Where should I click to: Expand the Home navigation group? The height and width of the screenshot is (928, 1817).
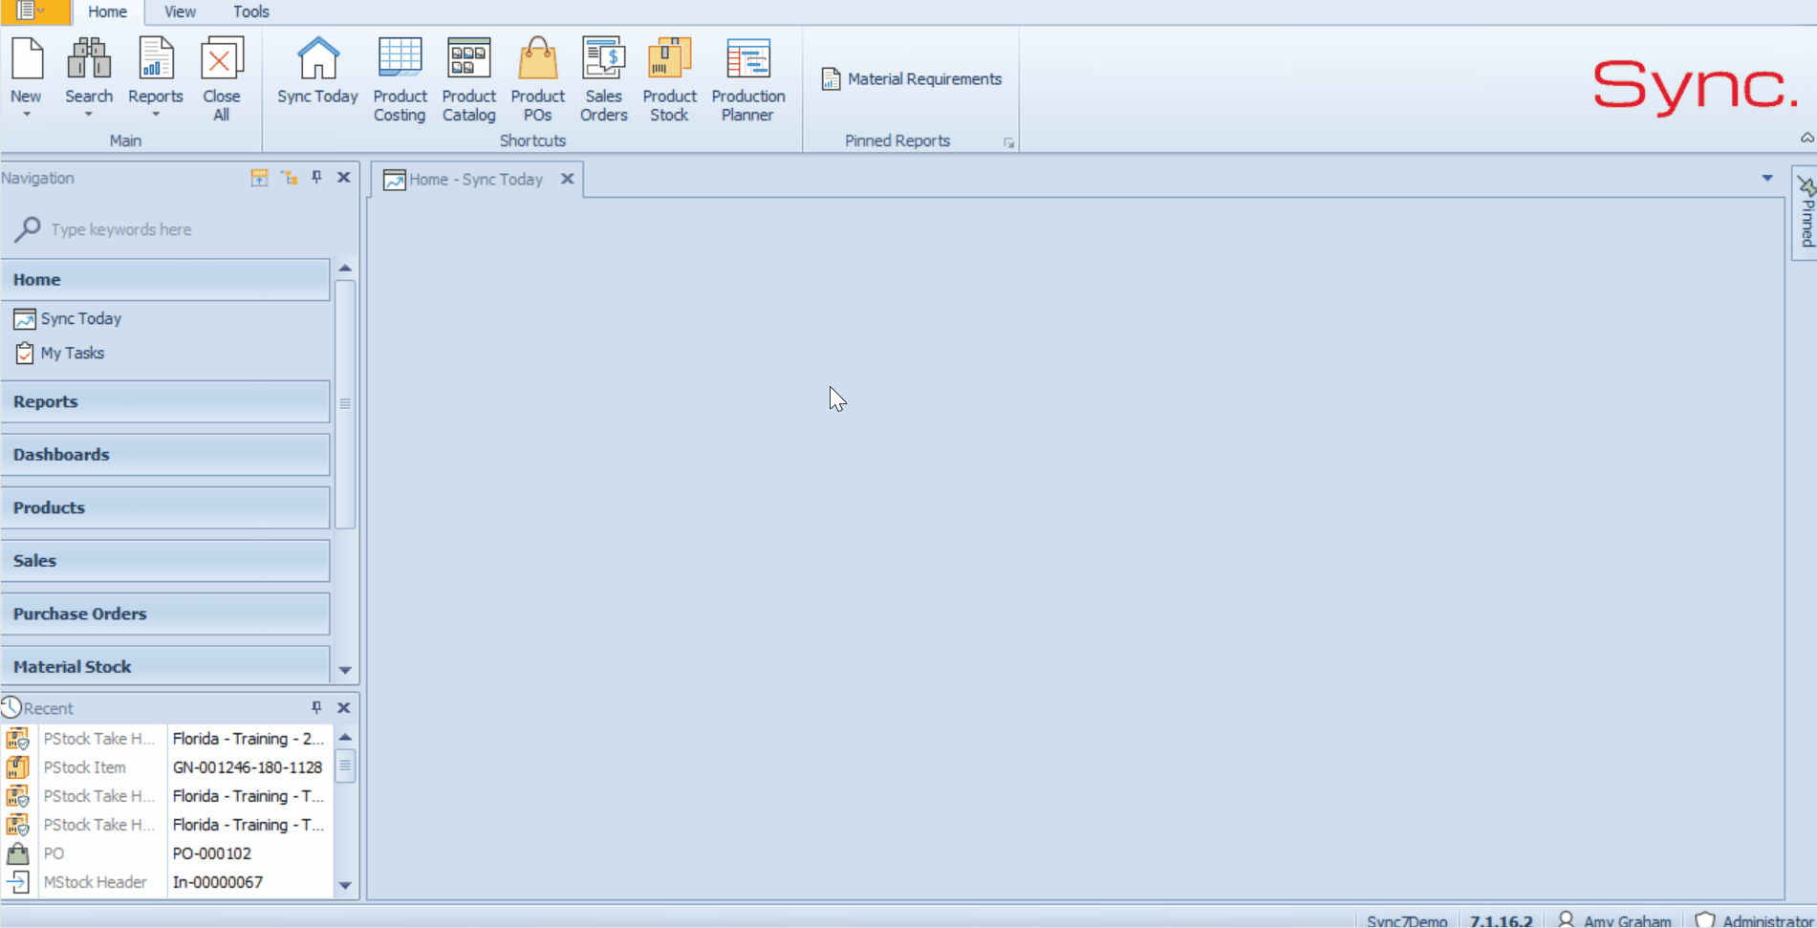coord(165,280)
